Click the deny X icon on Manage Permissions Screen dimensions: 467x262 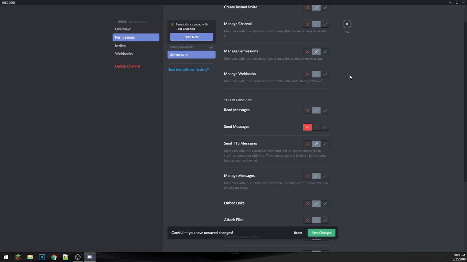[x=307, y=51]
